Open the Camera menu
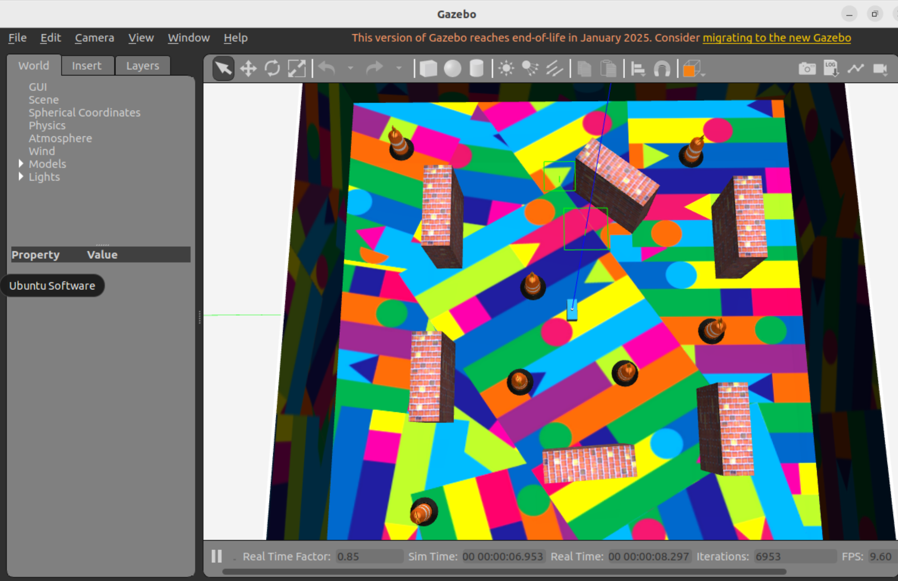Viewport: 898px width, 581px height. tap(94, 38)
